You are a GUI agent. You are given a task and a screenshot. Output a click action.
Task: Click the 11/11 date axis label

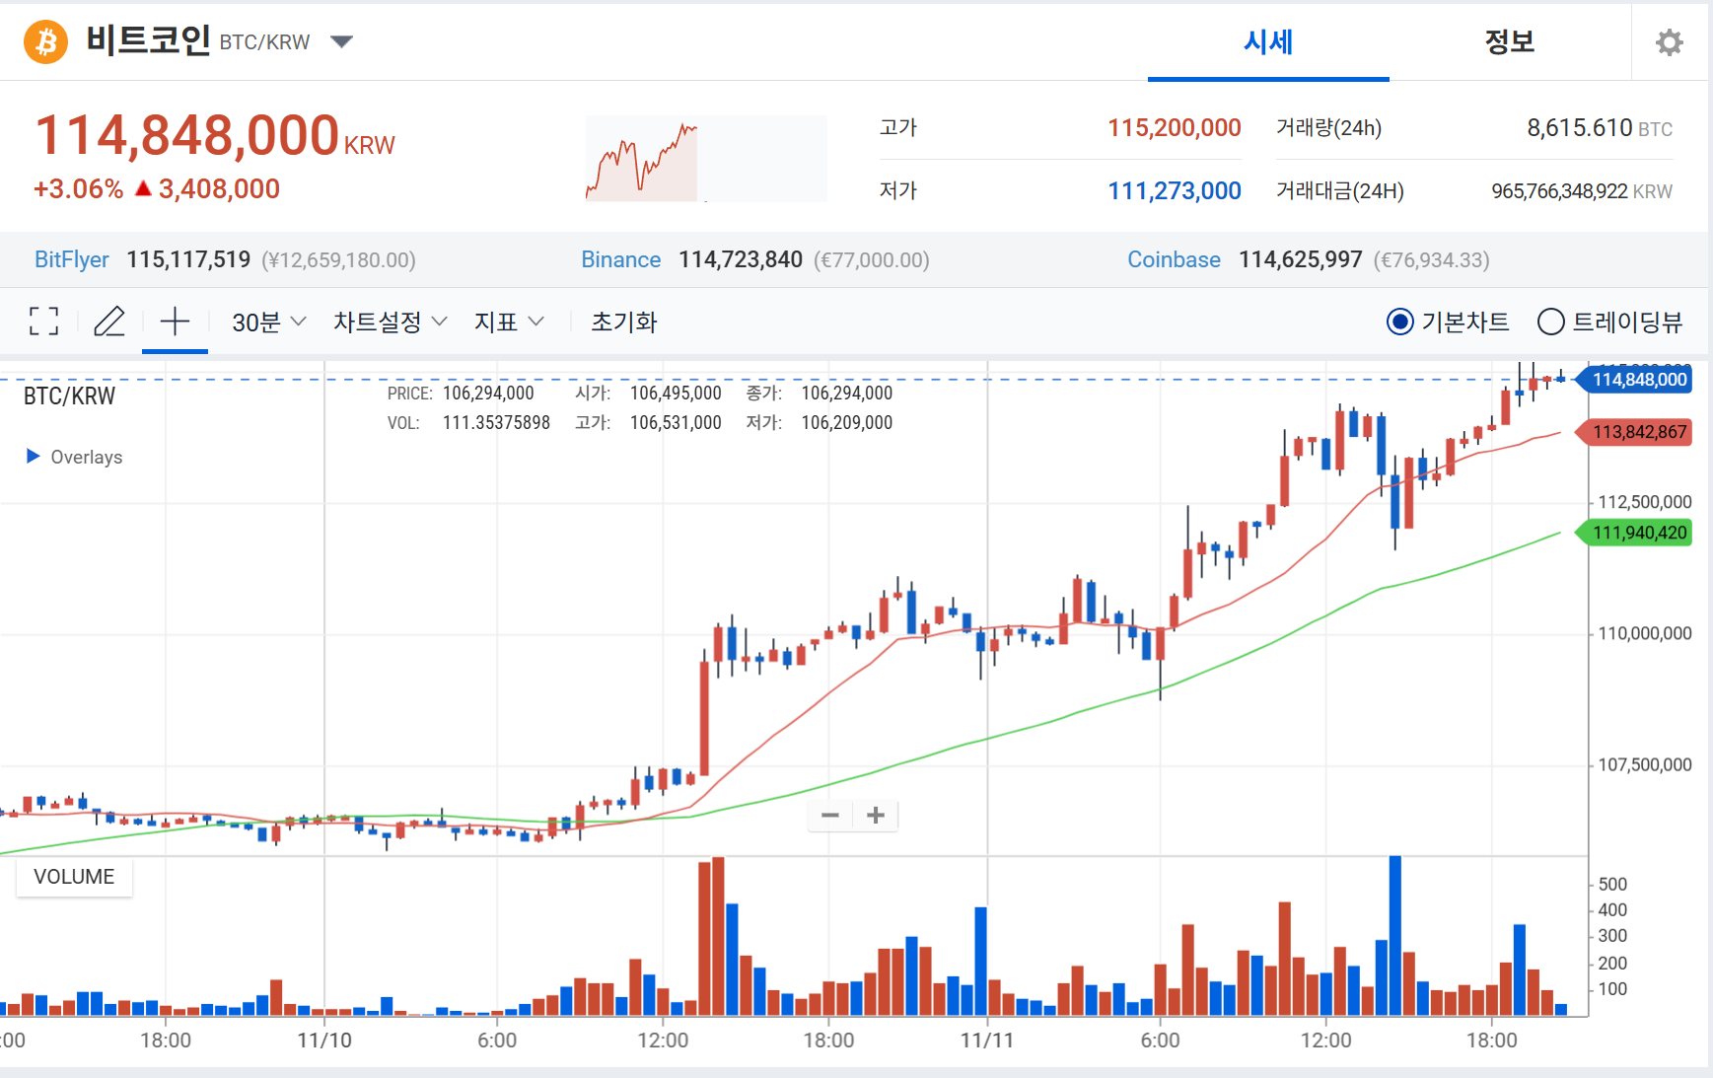click(987, 1041)
